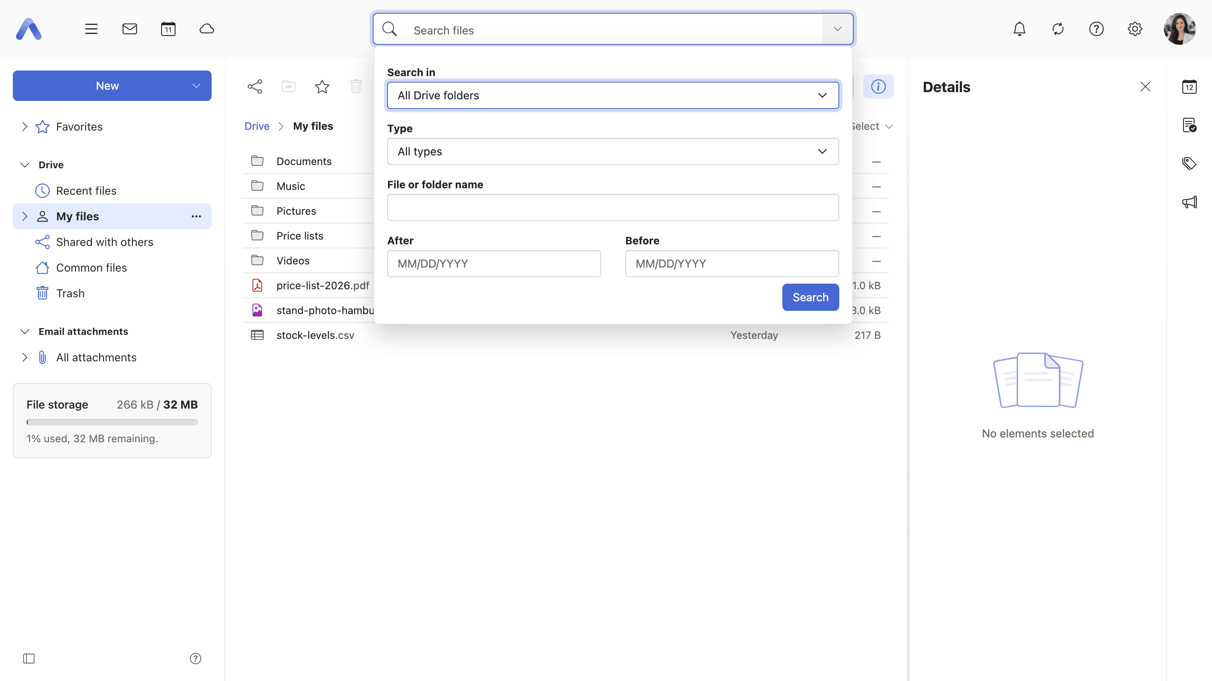The height and width of the screenshot is (681, 1212).
Task: Click the PDF icon of price-list-2026.pdf
Action: pos(257,286)
